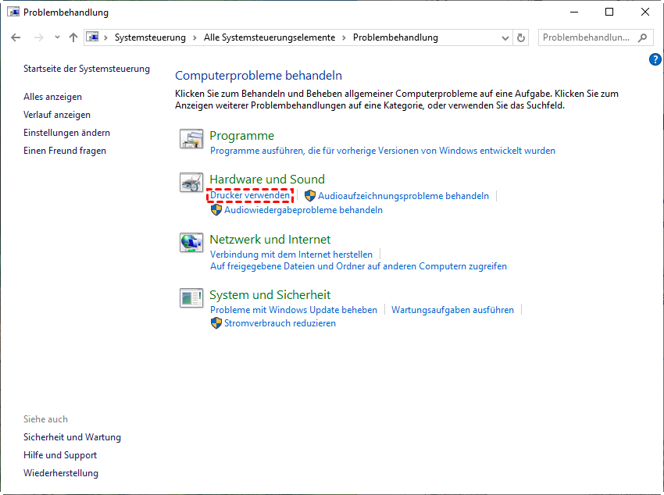Click Probleme mit Windows Update beheben
This screenshot has width=664, height=495.
(294, 310)
